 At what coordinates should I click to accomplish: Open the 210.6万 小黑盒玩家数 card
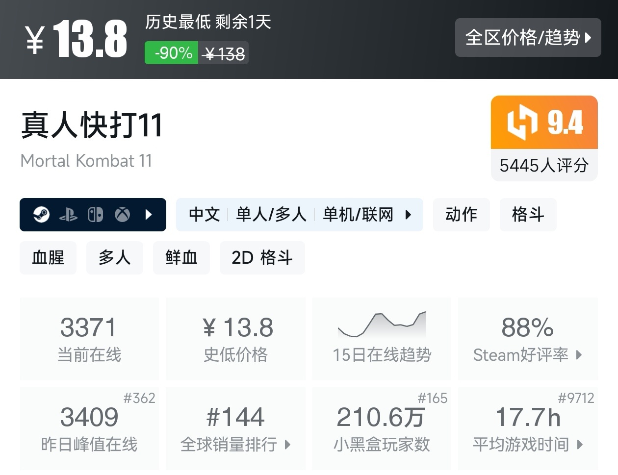tap(382, 429)
